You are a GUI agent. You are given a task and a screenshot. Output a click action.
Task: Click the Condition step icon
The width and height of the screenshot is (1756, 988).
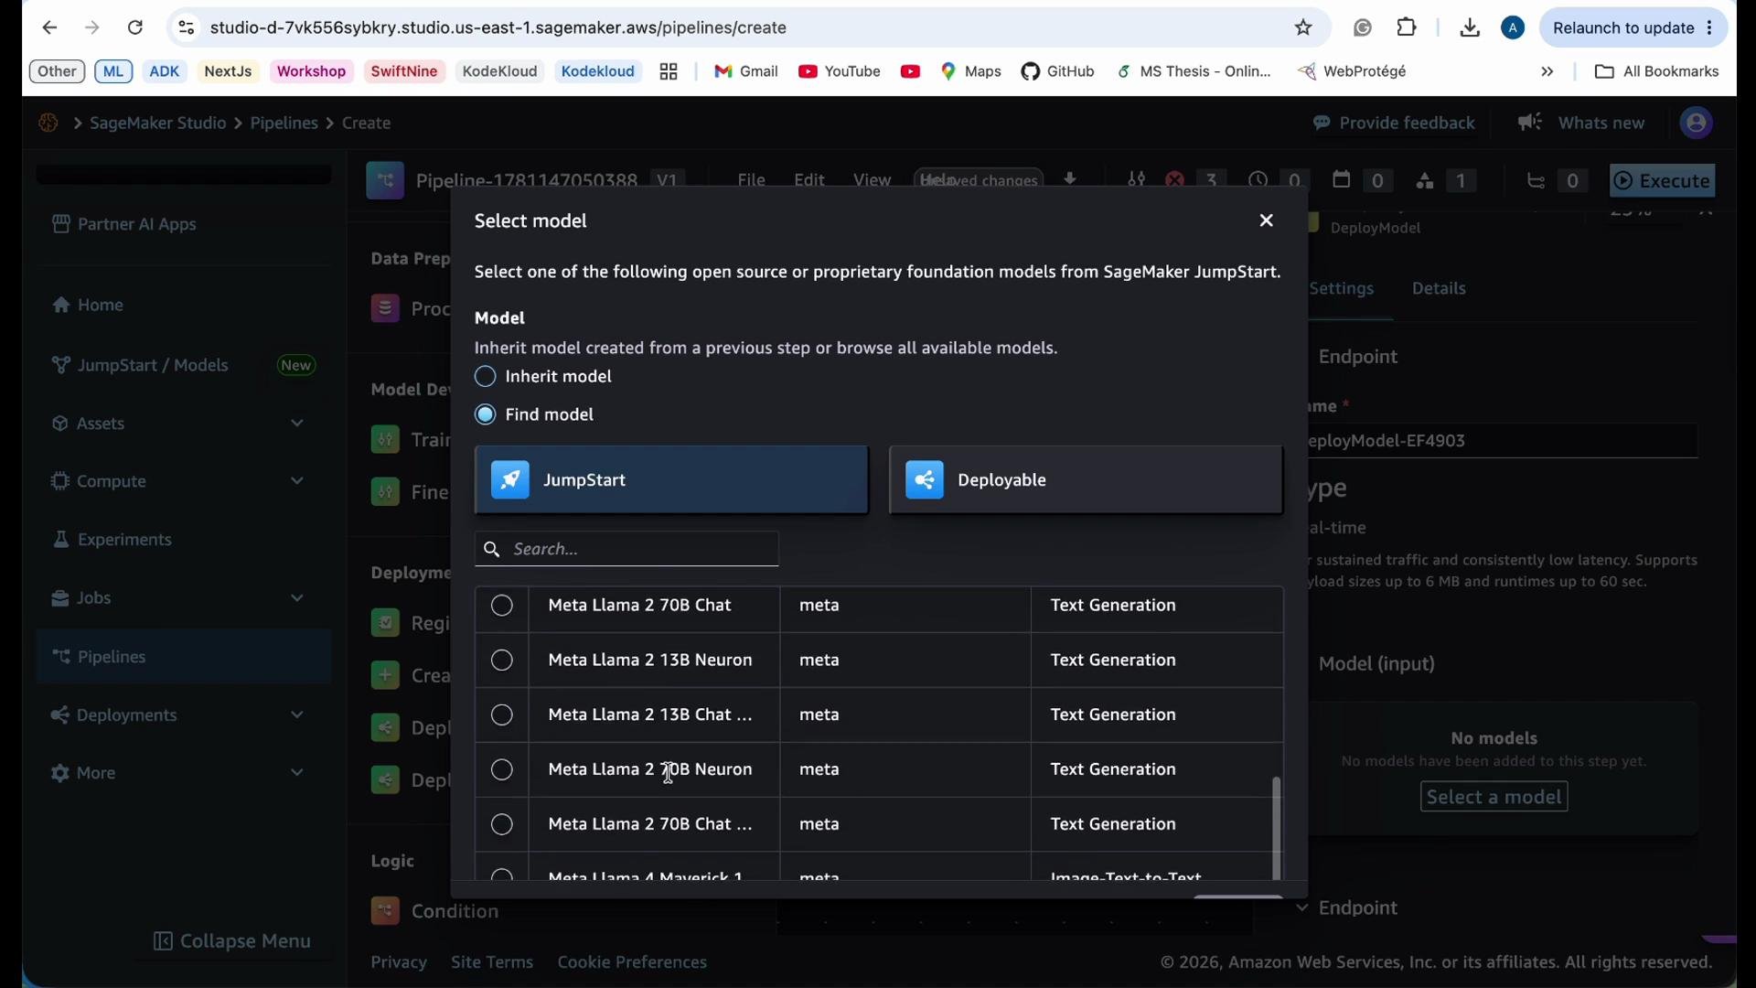(385, 912)
